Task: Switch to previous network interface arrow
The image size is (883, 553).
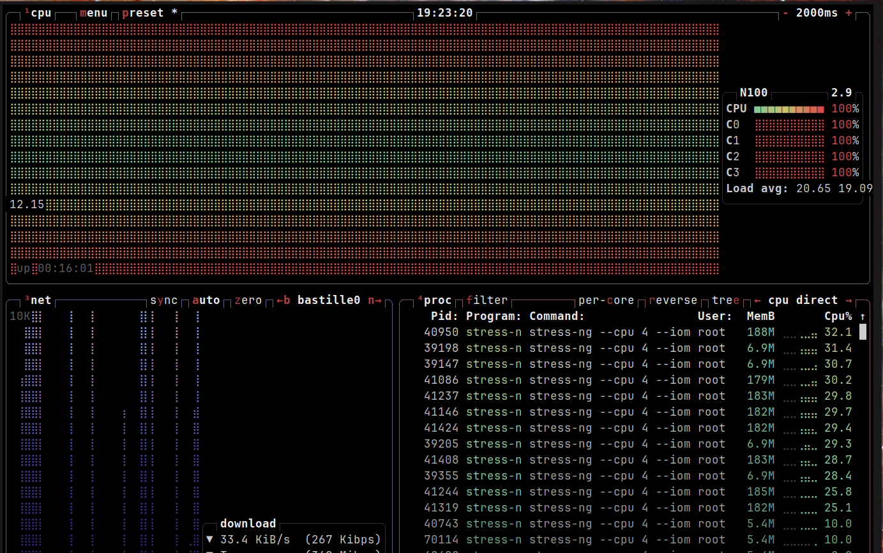Action: 283,300
